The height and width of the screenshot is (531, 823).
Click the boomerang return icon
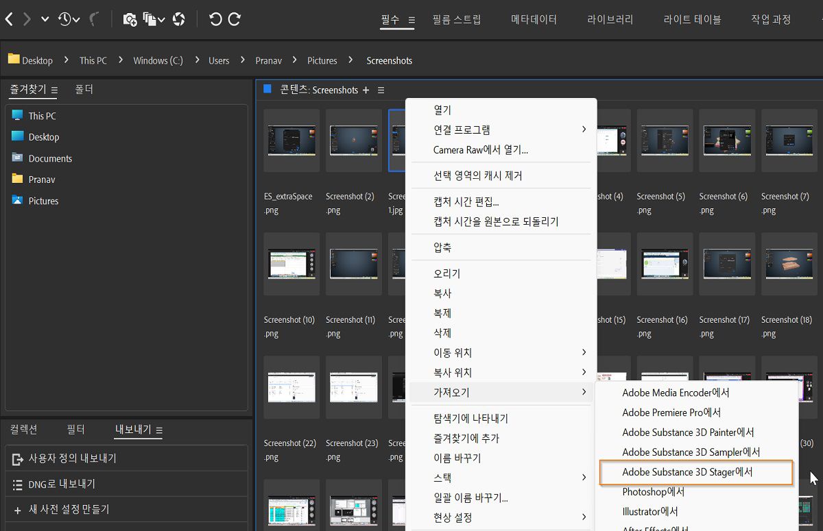95,19
